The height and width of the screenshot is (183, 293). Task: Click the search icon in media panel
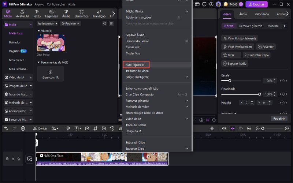[x=105, y=23]
